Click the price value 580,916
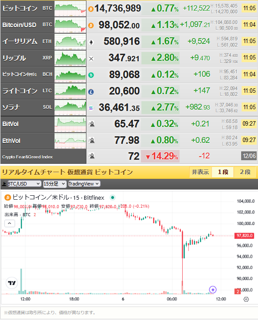The height and width of the screenshot is (320, 258). pos(121,41)
